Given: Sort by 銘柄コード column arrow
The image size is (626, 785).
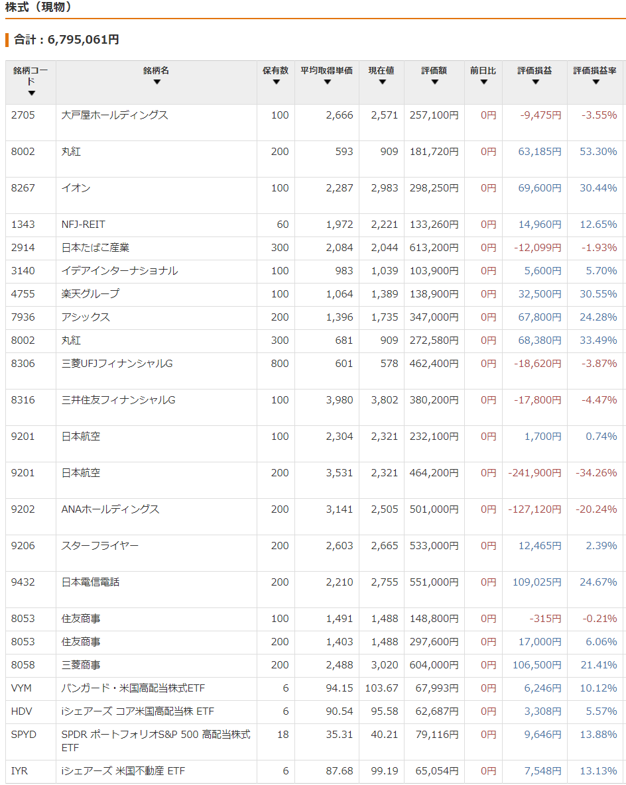Looking at the screenshot, I should [32, 93].
